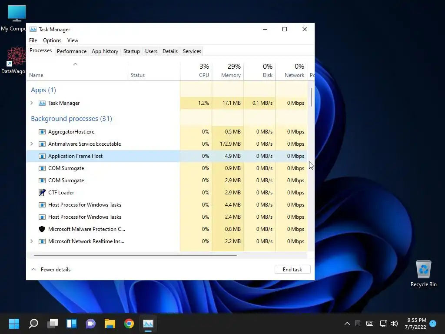Screen dimensions: 445x334
Task: Open Task View from the taskbar
Action: point(53,324)
